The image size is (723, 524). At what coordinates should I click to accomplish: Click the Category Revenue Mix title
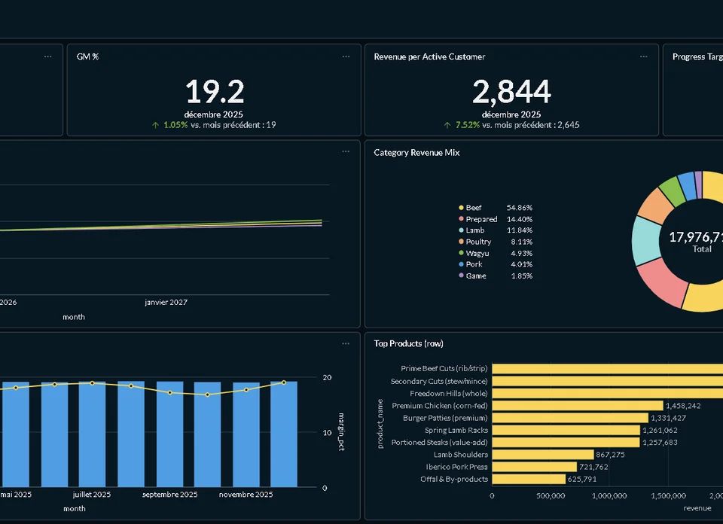pos(416,153)
